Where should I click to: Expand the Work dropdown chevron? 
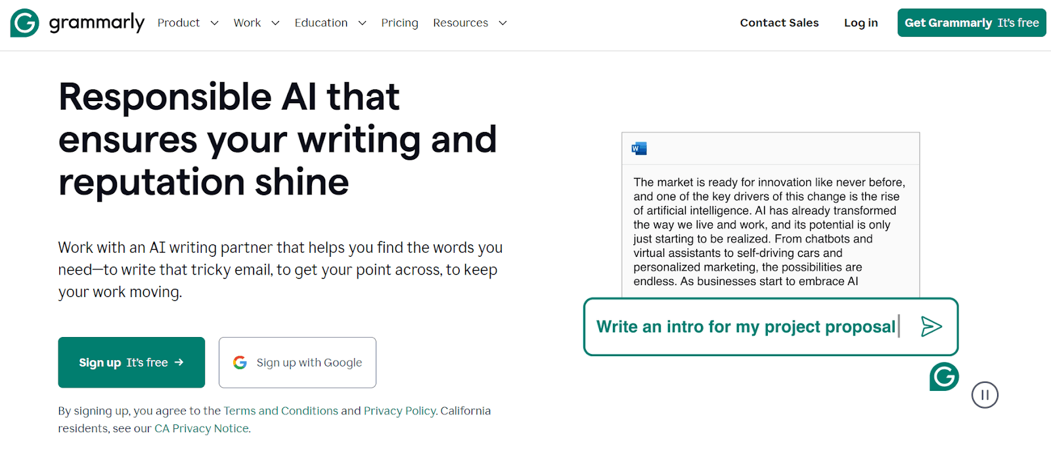click(275, 23)
